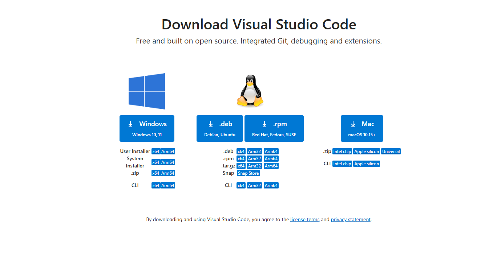This screenshot has width=489, height=253.
Task: Click the Linux Tux penguin icon
Action: [250, 91]
